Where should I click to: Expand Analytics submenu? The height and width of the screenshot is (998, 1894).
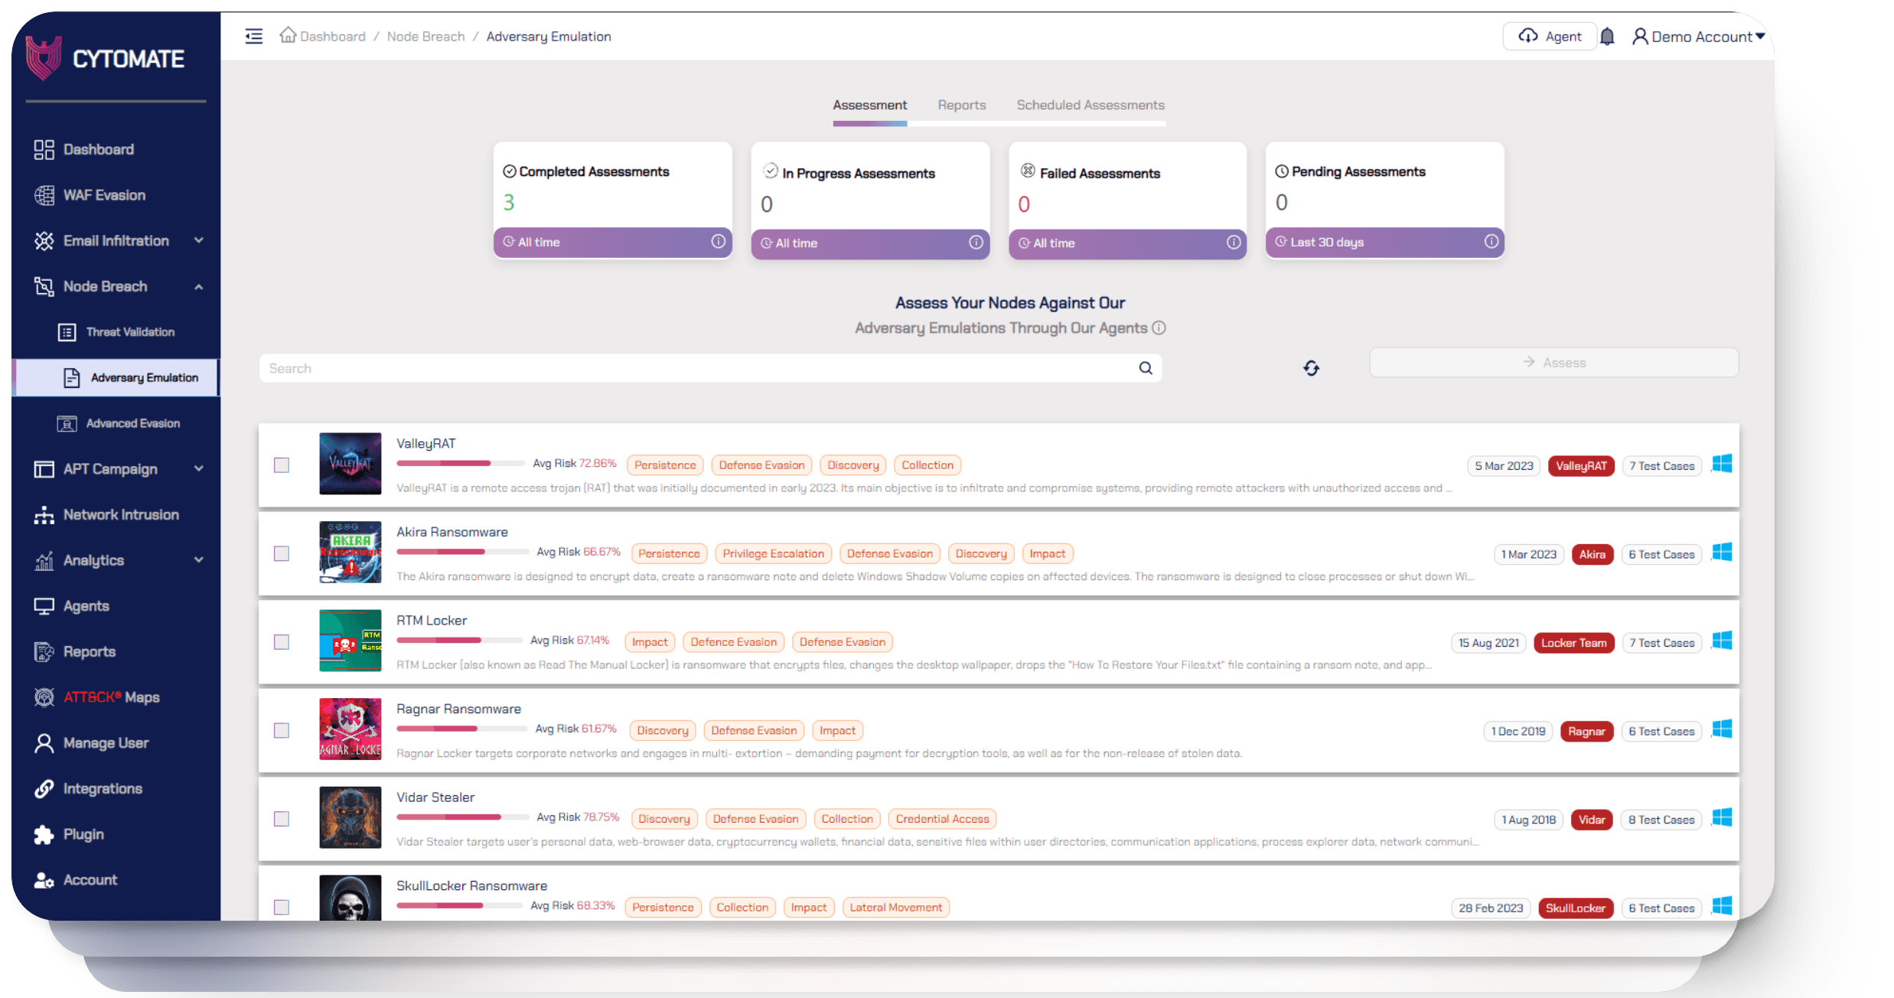click(199, 559)
